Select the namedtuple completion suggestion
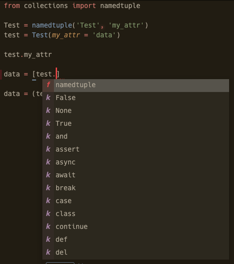Image resolution: width=234 pixels, height=264 pixels. pos(135,85)
